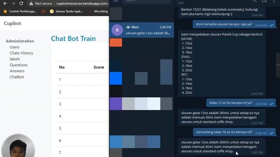Open the labels admin page
Image resolution: width=280 pixels, height=157 pixels.
click(x=14, y=59)
